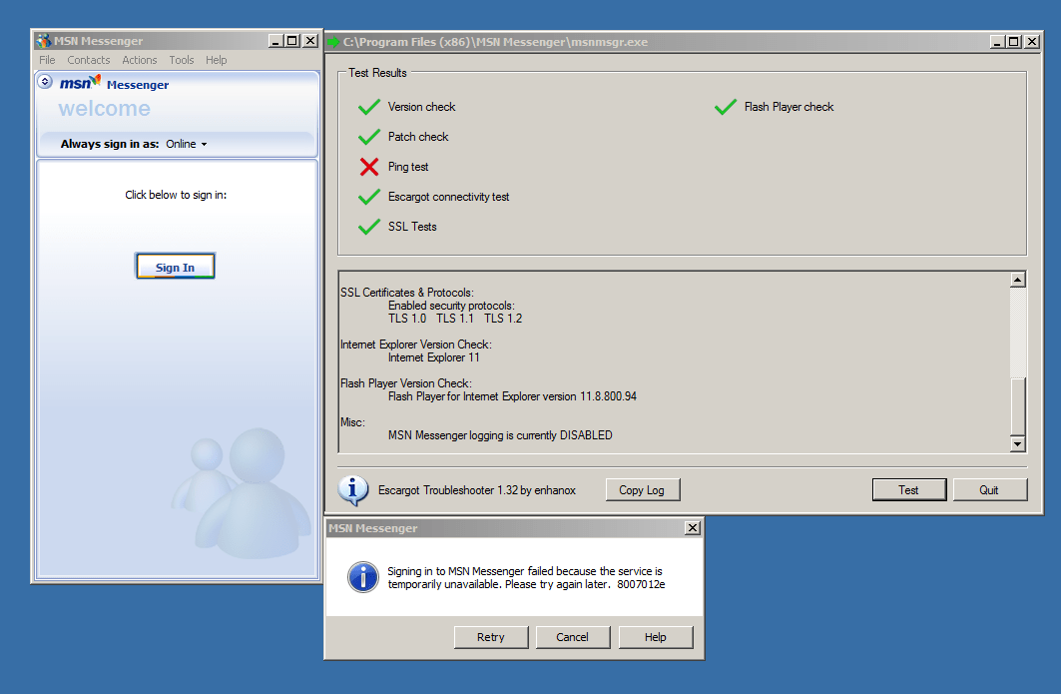Click the error message text with code 8007012e
The height and width of the screenshot is (694, 1061).
pyautogui.click(x=526, y=577)
